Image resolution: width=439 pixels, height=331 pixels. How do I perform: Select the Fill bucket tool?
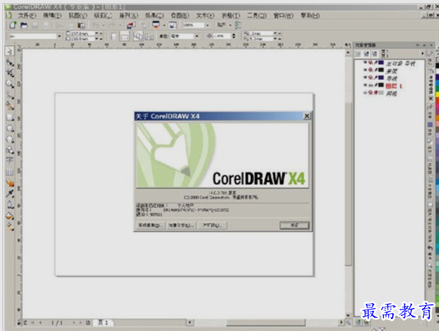(10, 216)
